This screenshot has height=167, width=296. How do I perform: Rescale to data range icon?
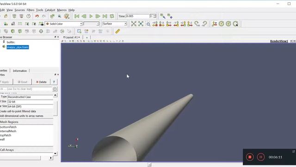(x=20, y=24)
